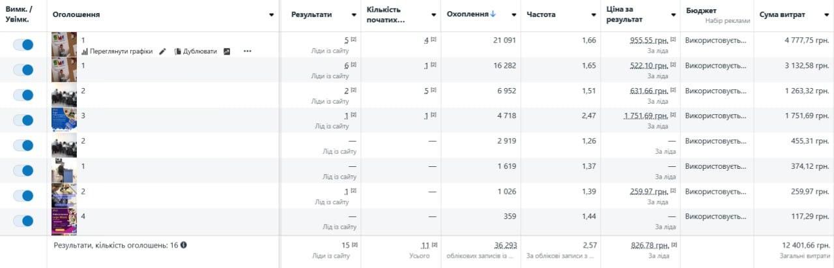Viewport: 834px width, 268px height.
Task: Click the info icon next to ad count
Action: point(184,245)
